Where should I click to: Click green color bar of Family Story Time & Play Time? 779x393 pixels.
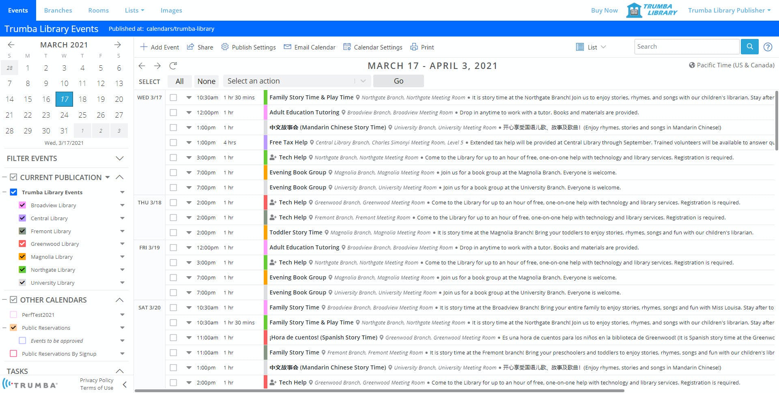click(x=265, y=97)
